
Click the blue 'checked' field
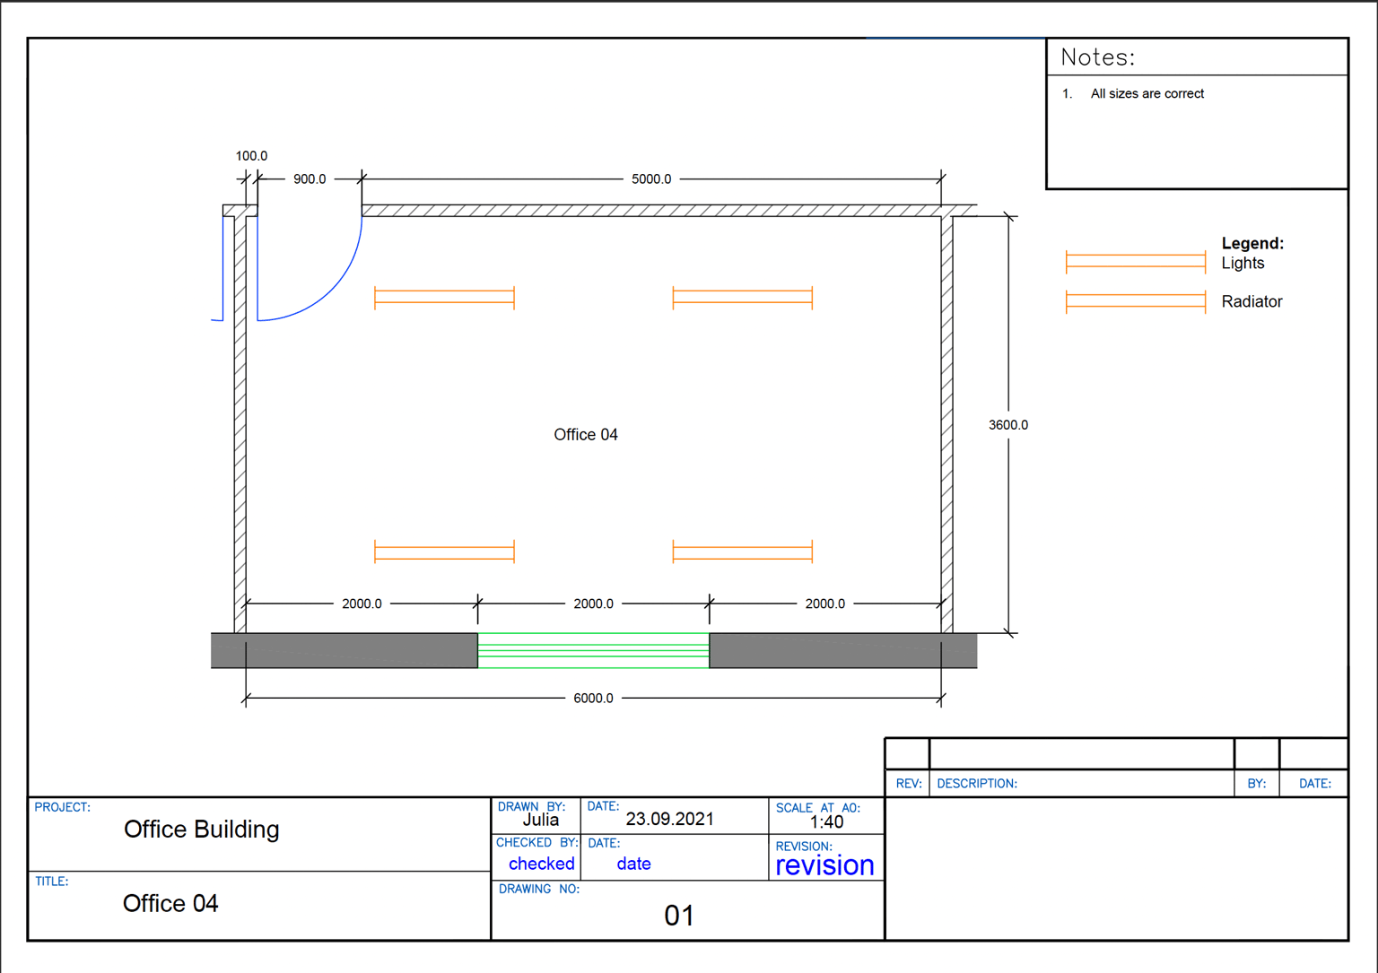(541, 864)
